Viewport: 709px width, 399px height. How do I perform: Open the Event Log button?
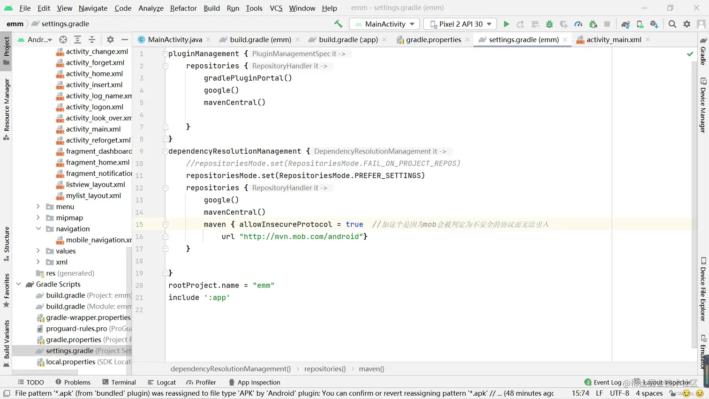[x=603, y=382]
